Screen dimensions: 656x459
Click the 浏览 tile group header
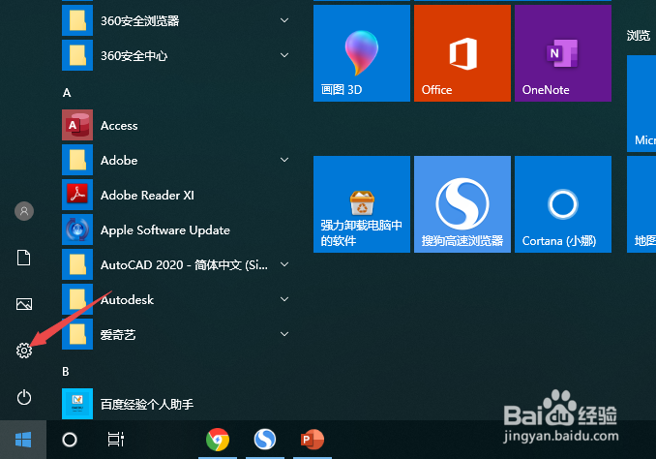click(x=639, y=36)
